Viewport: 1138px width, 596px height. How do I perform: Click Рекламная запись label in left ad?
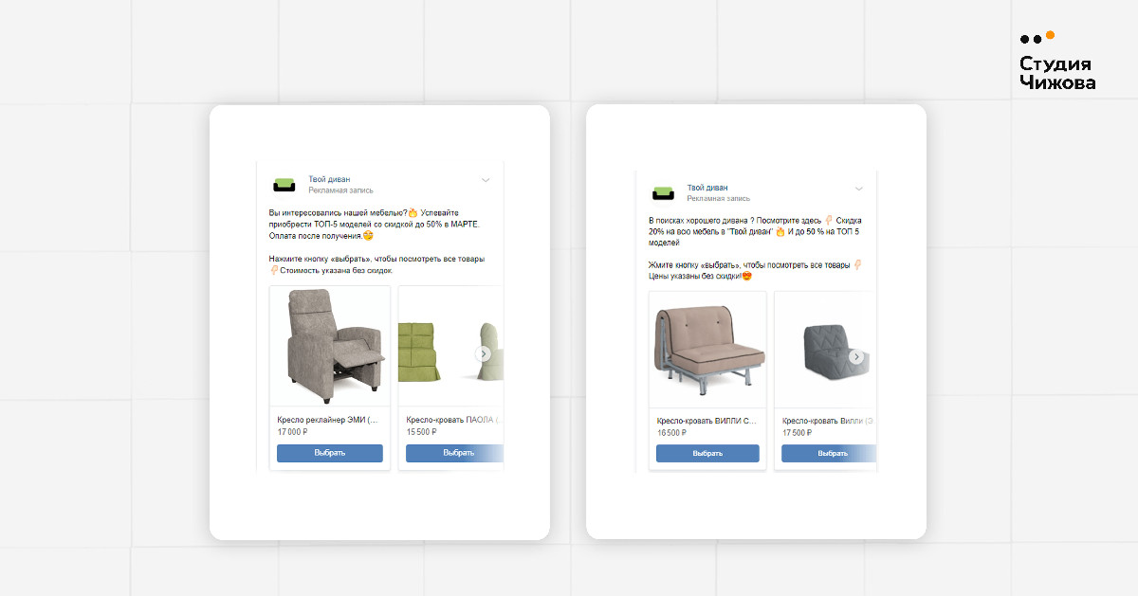[x=340, y=190]
